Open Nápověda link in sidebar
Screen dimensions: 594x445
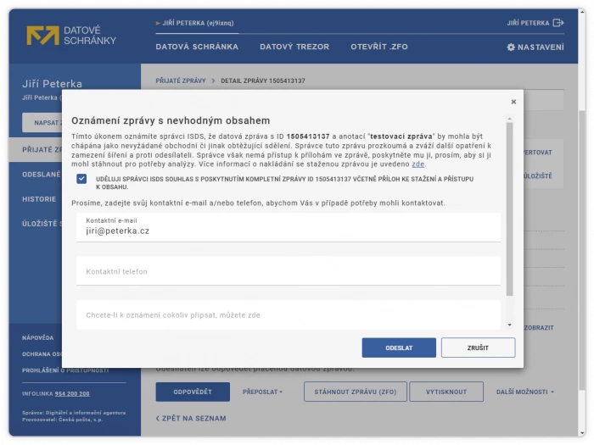point(37,337)
